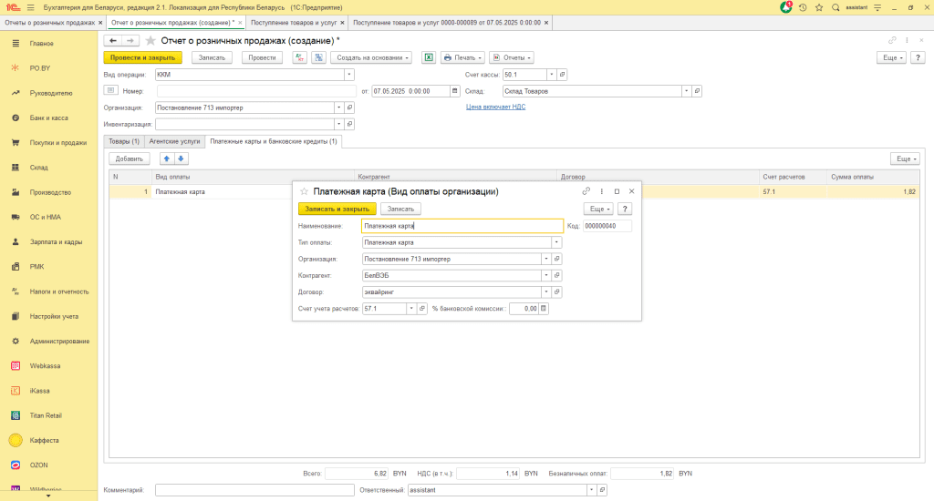
Task: Open Договор эквайринг record icon
Action: [557, 292]
